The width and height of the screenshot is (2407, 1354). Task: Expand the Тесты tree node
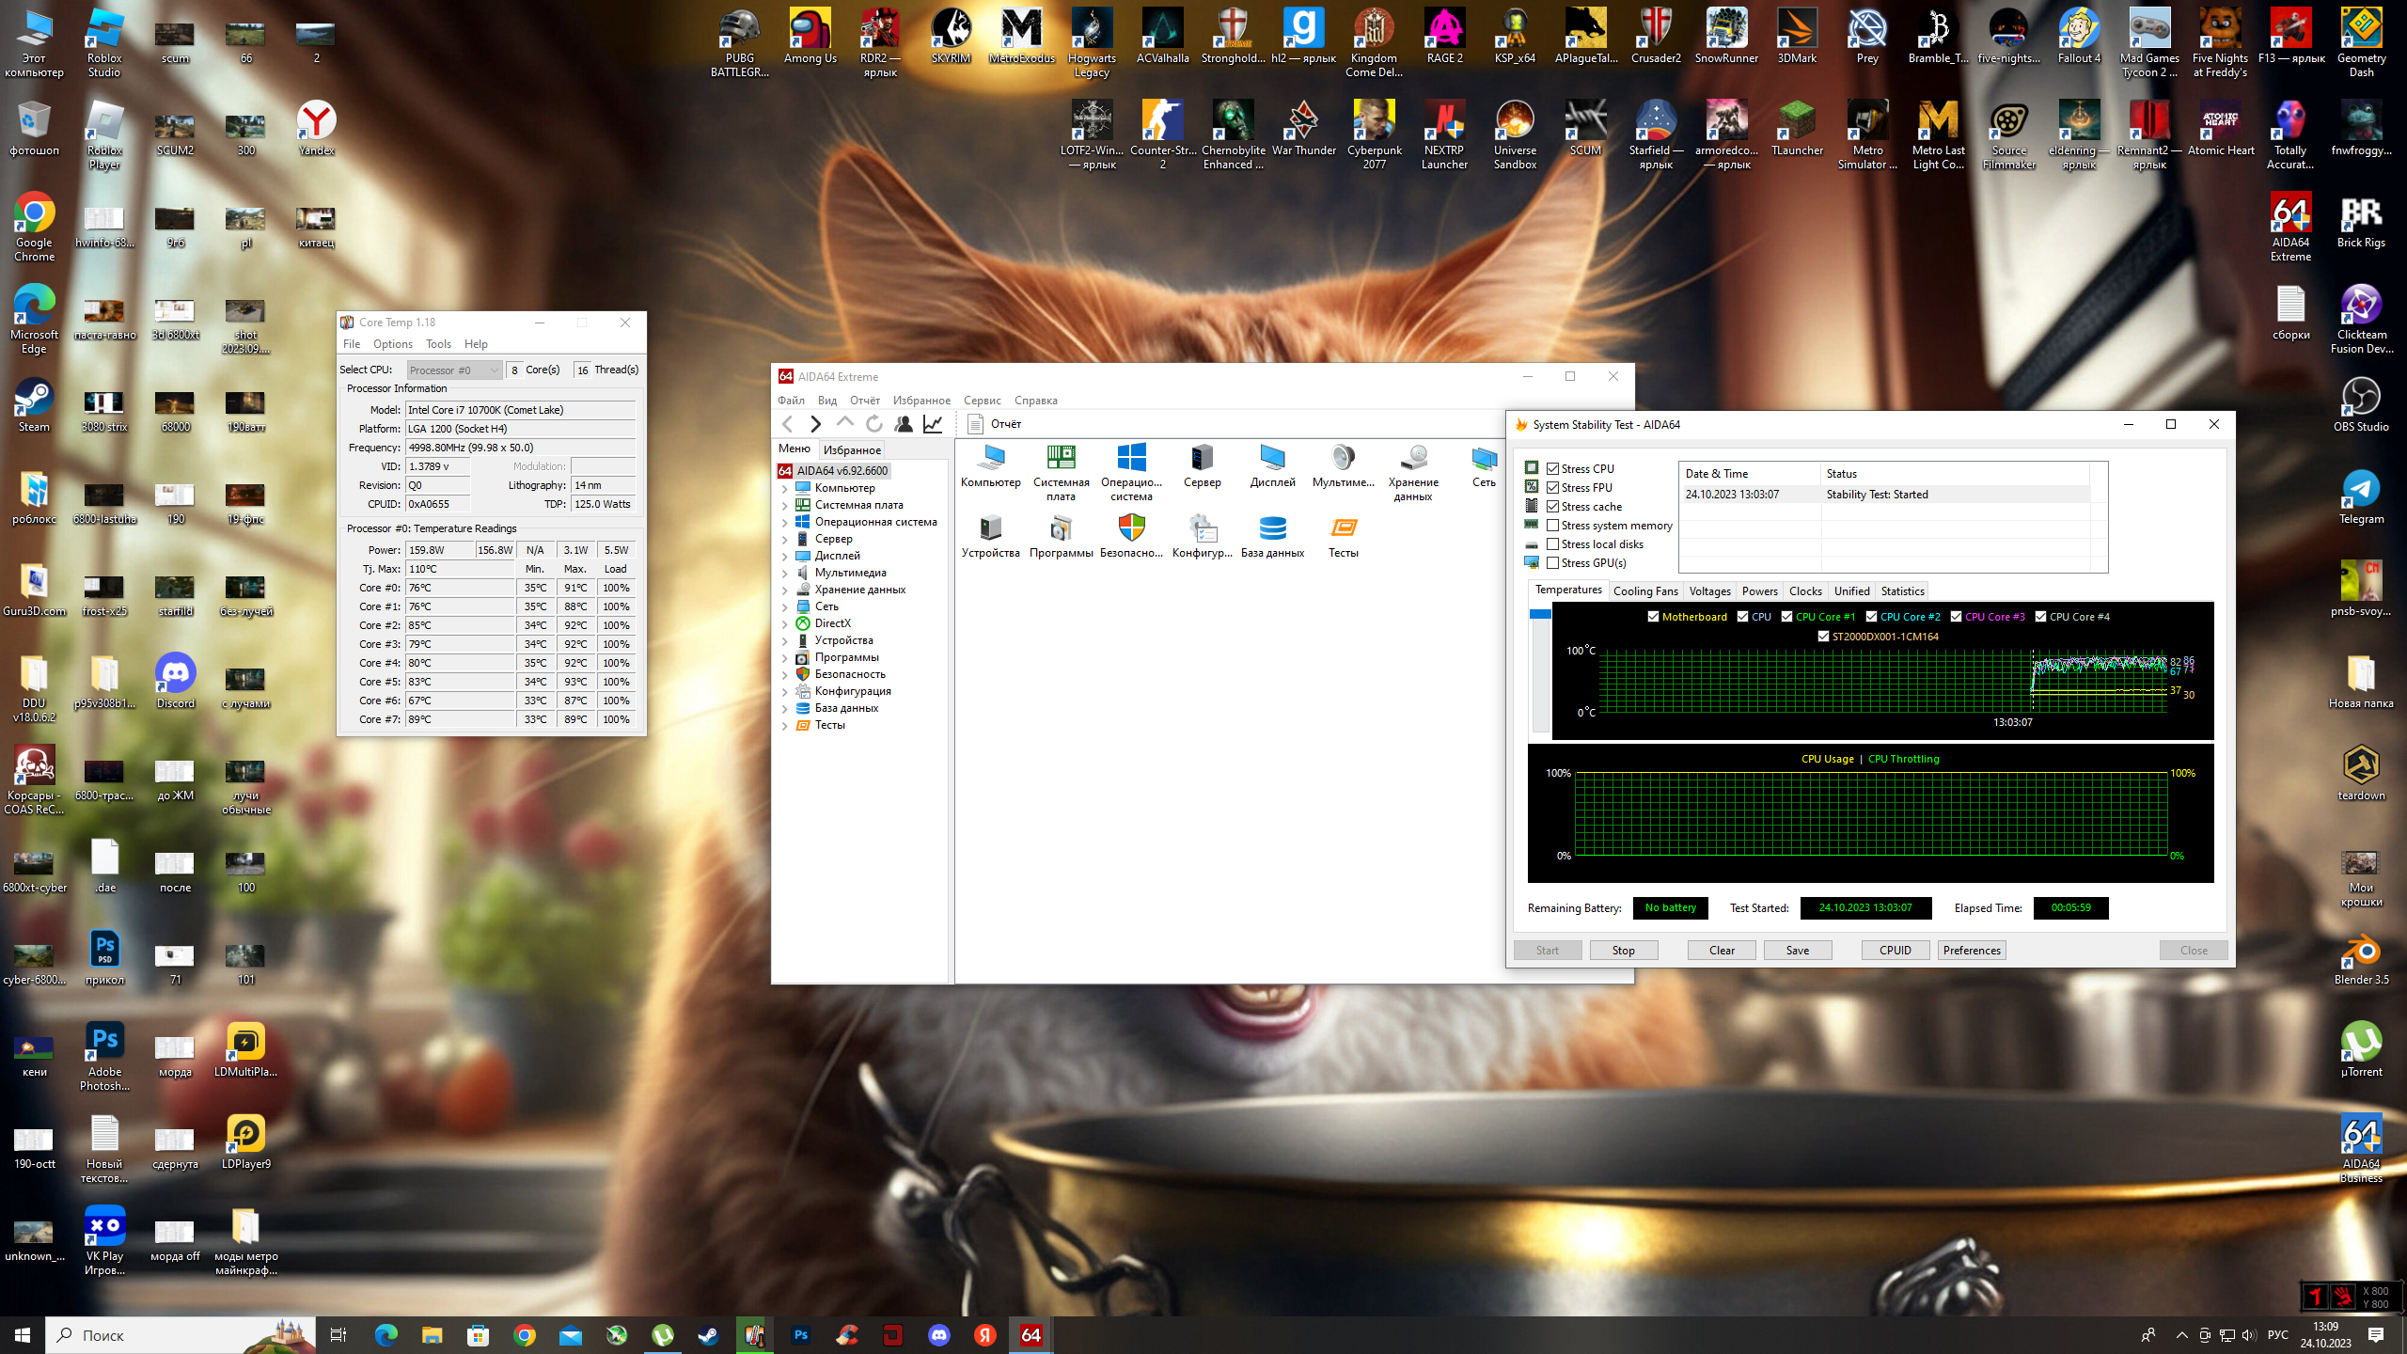click(785, 726)
